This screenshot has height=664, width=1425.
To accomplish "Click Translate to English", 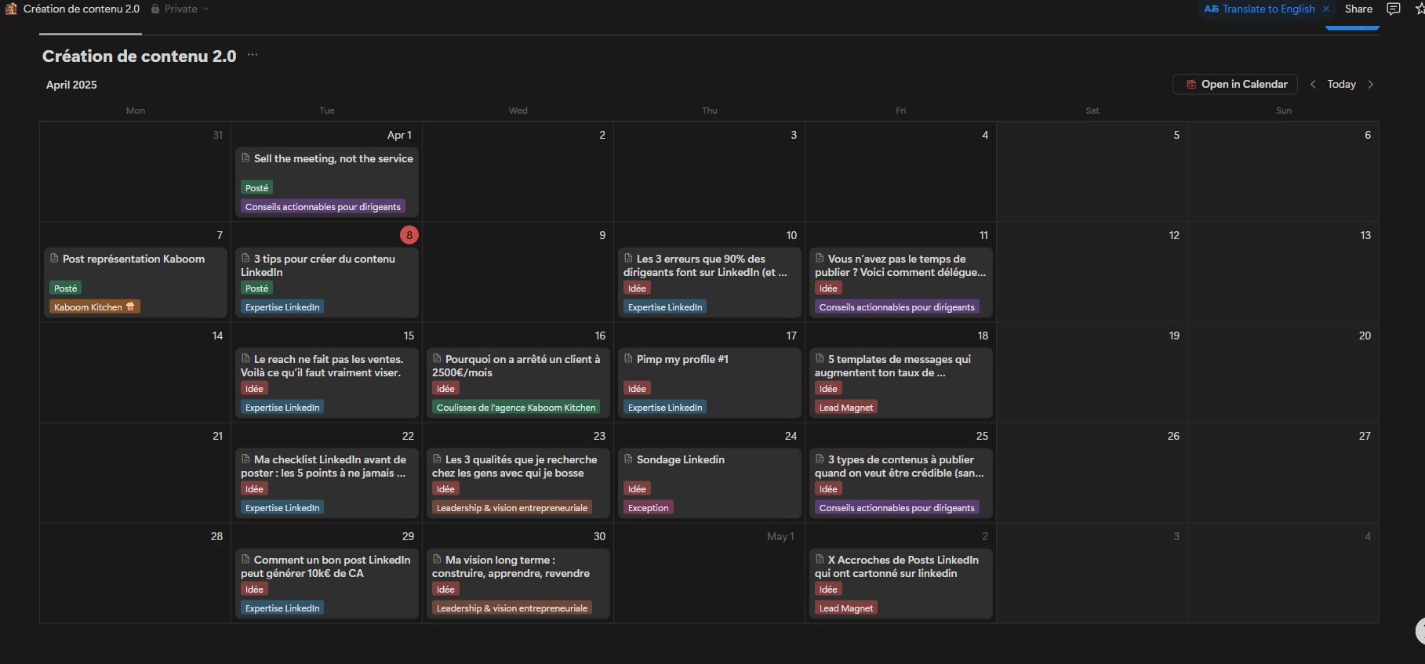I will coord(1260,9).
